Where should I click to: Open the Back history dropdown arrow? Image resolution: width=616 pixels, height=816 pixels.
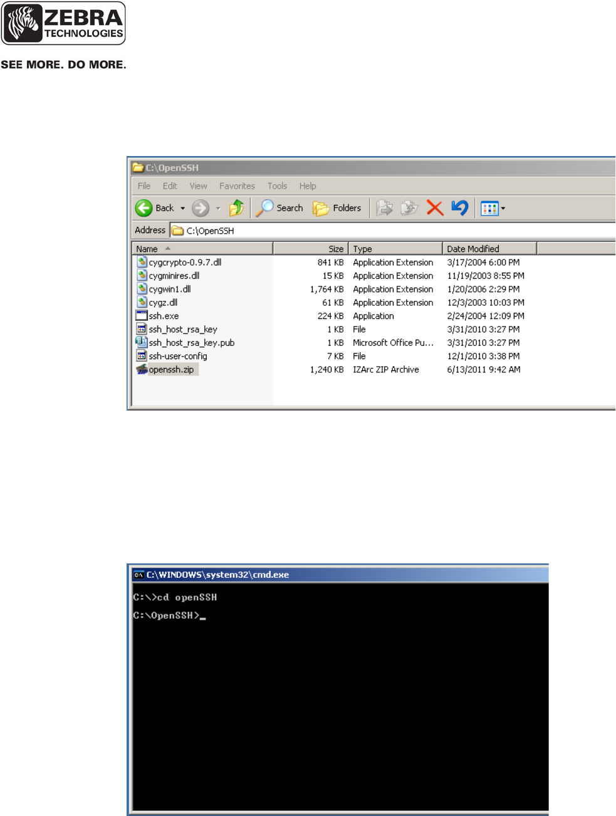(x=182, y=209)
